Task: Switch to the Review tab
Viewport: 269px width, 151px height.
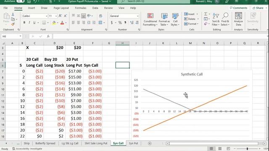Action: pos(108,8)
